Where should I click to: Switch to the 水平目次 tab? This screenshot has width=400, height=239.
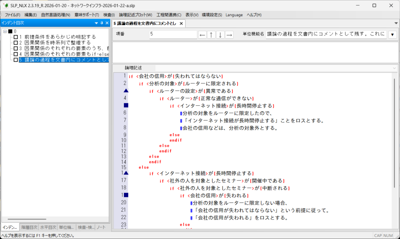pos(48,227)
